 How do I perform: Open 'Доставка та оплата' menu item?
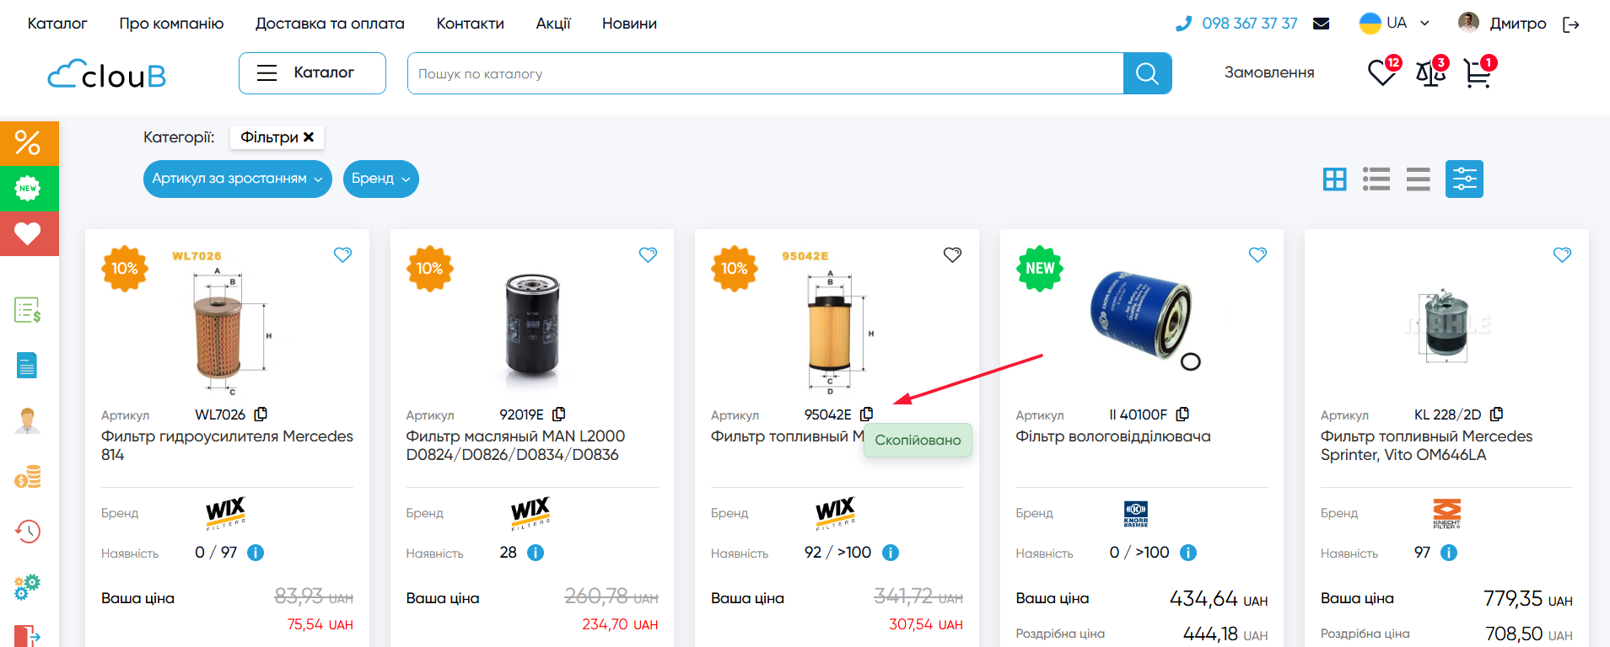(x=330, y=24)
